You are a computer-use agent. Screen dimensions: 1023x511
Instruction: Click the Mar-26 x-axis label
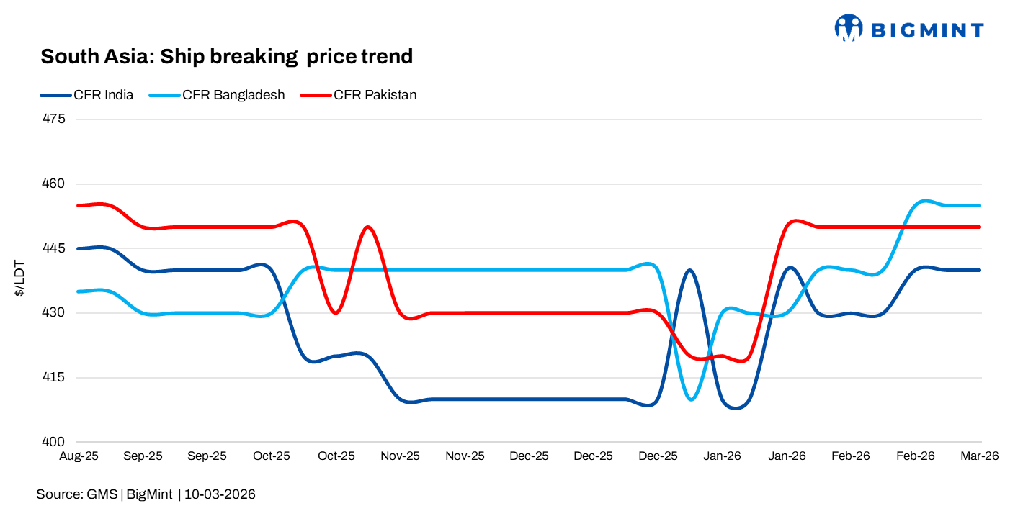[980, 456]
